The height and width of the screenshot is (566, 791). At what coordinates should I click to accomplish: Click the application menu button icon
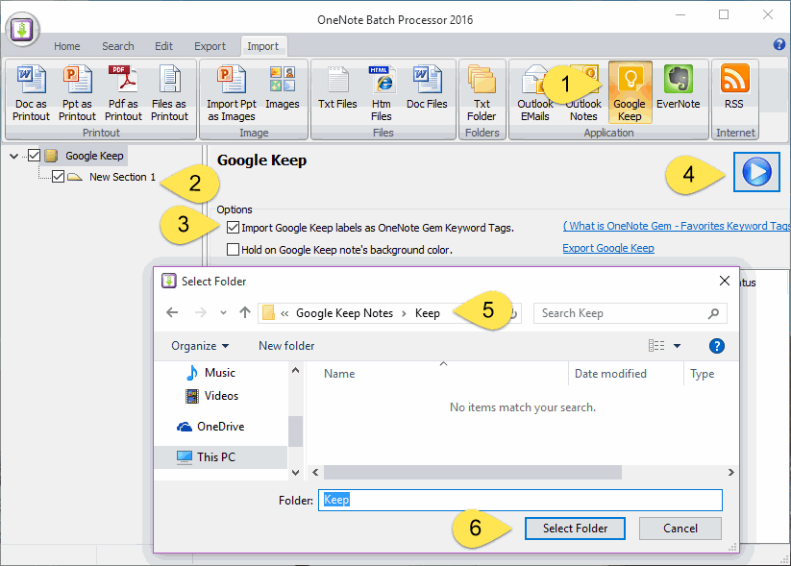pos(22,29)
